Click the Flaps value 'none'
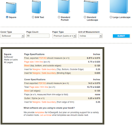The image size is (132, 126). (x=97, y=95)
